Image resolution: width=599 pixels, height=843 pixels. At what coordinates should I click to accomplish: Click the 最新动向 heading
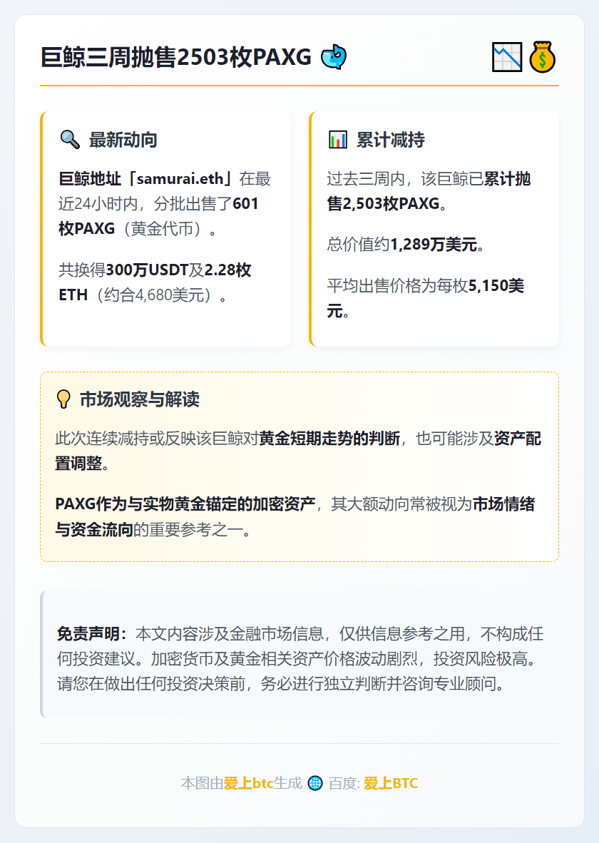[123, 140]
